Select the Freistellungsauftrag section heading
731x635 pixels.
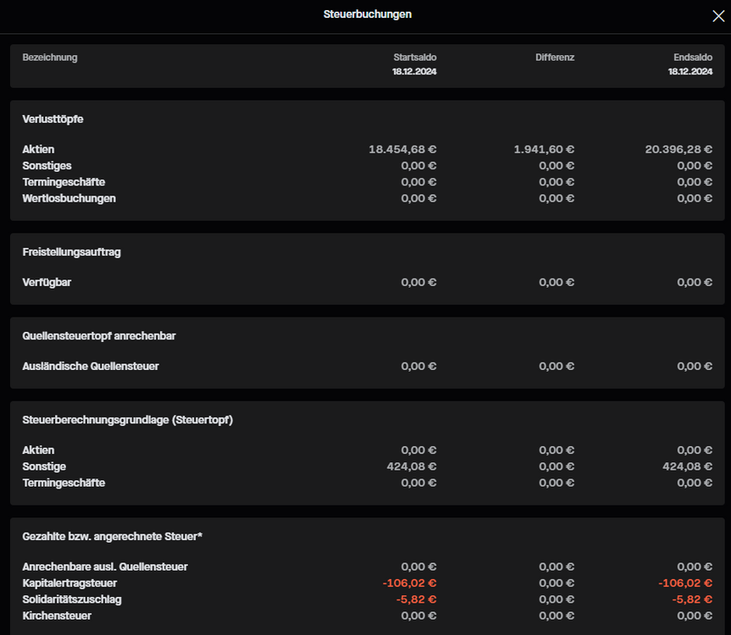71,252
